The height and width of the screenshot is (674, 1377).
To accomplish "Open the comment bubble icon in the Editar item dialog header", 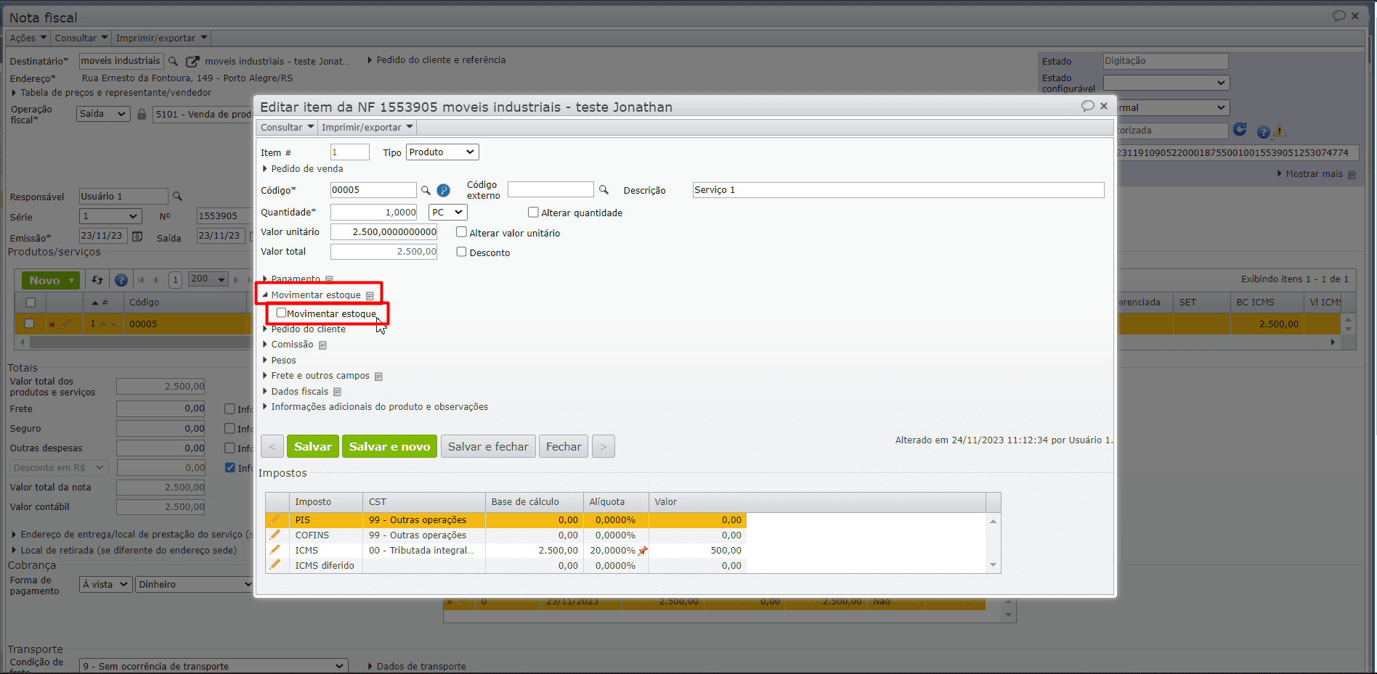I will [1087, 106].
